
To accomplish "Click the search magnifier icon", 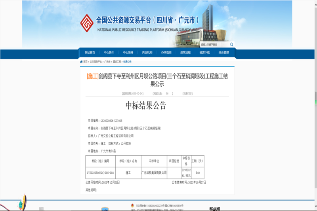I will [x=232, y=44].
